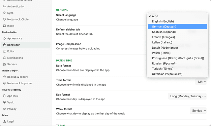Screen dimensions: 211x126
Task: Click the "GENERAL" section heading
Action: point(62,10)
